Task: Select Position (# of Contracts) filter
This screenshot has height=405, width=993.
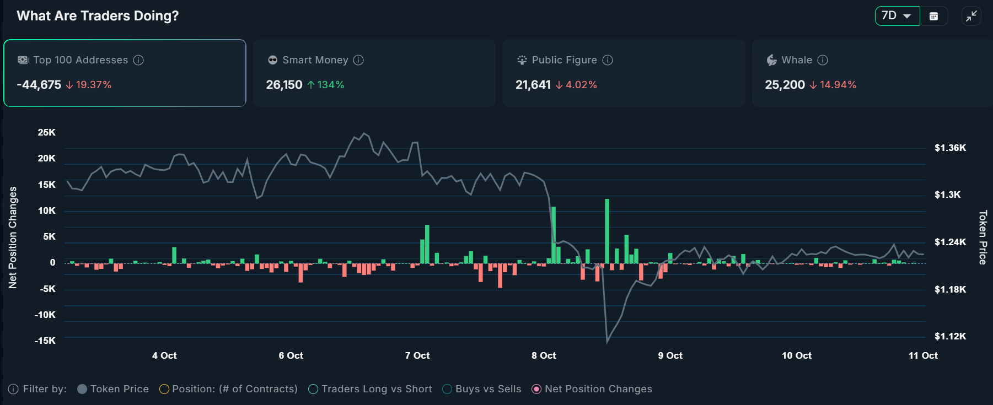Action: 228,389
